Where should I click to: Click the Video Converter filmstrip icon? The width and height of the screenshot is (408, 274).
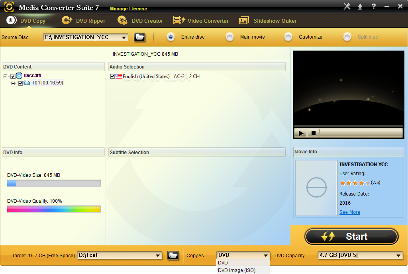[179, 20]
